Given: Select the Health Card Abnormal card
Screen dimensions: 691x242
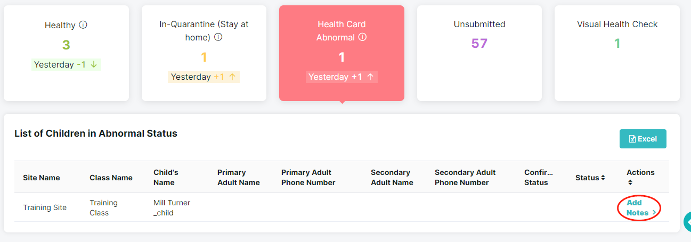Looking at the screenshot, I should [342, 53].
